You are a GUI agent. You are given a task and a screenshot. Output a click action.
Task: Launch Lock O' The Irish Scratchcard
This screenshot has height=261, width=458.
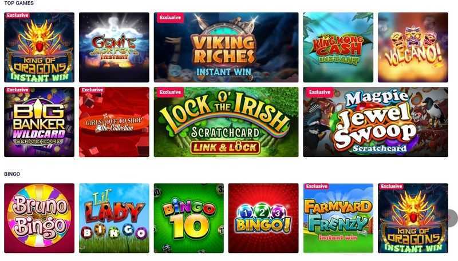pos(226,122)
